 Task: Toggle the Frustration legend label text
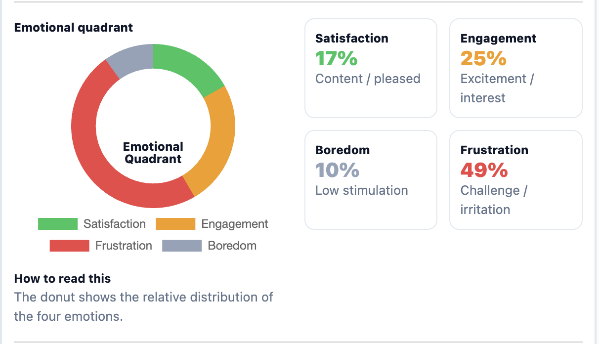124,246
